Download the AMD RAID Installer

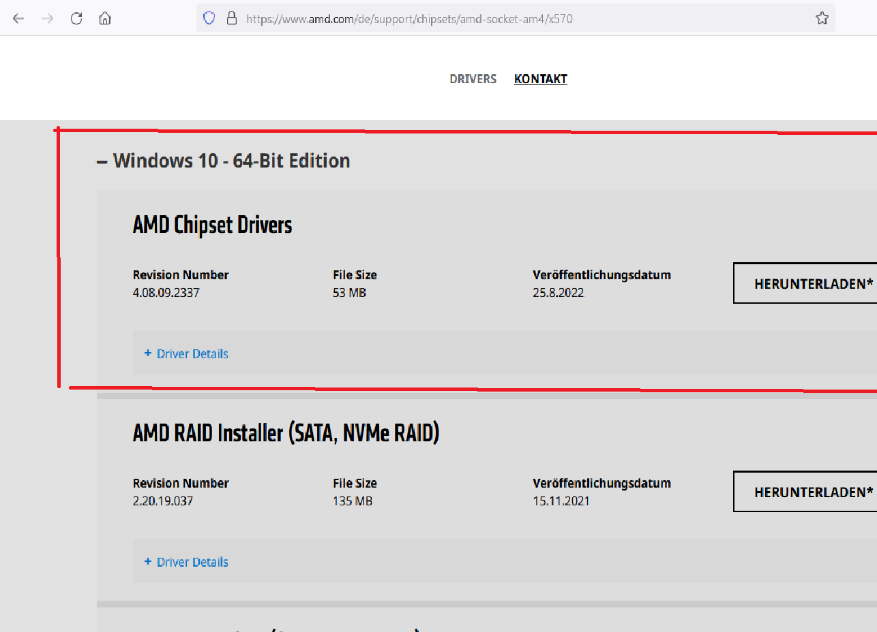click(x=805, y=492)
